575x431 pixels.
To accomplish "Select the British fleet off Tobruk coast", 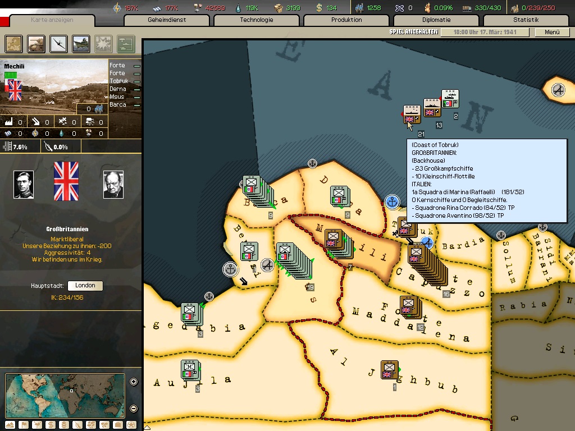I will click(x=412, y=114).
